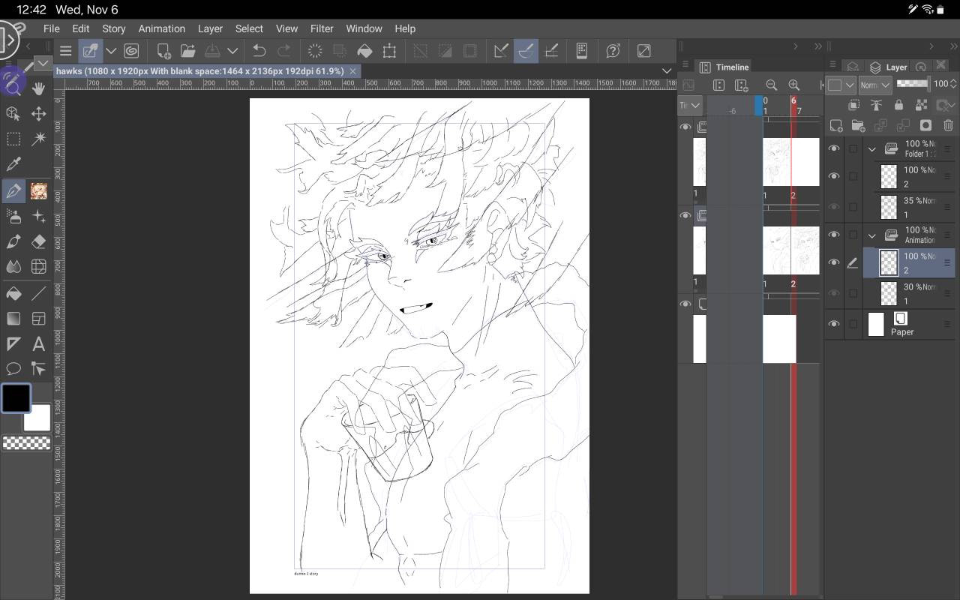Create a layer mask
960x600 pixels.
click(x=925, y=125)
